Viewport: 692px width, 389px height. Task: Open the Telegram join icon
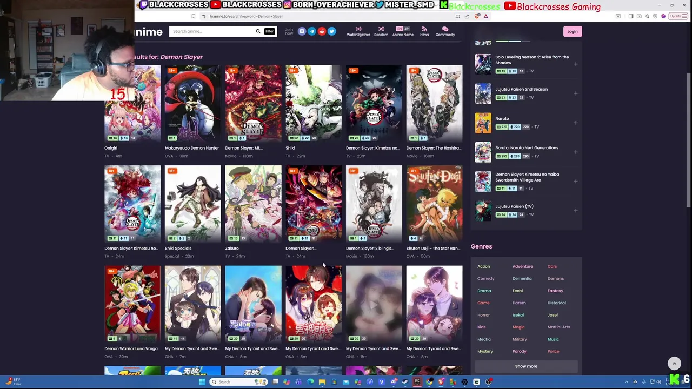[x=311, y=31]
